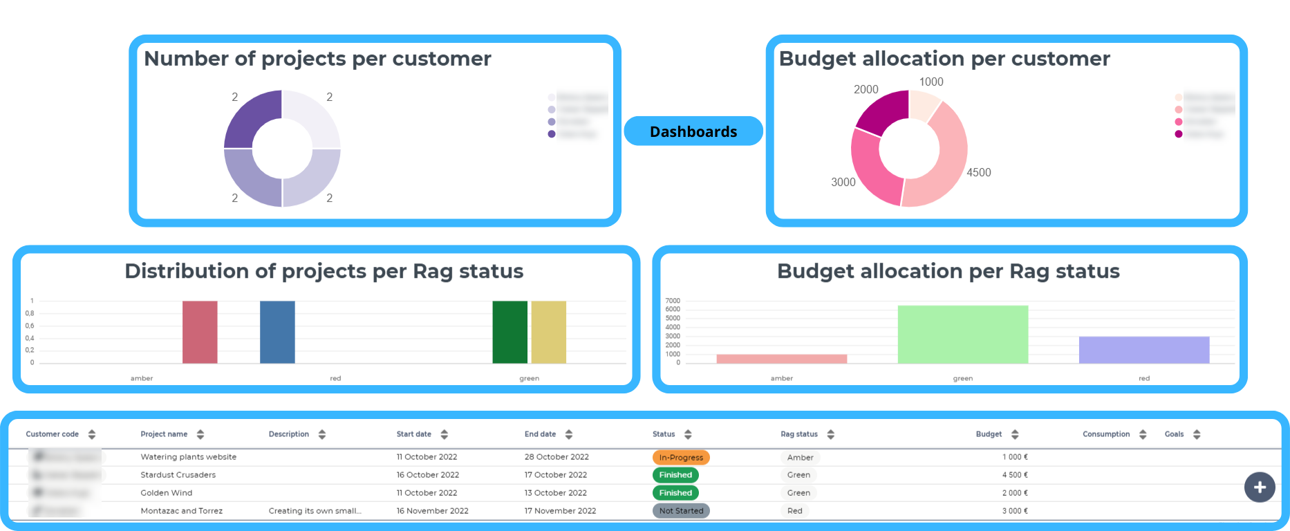Click the light green budget bar
Image resolution: width=1290 pixels, height=531 pixels.
[962, 334]
